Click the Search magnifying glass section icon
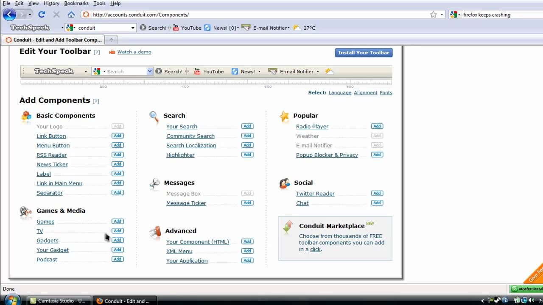 pos(154,116)
